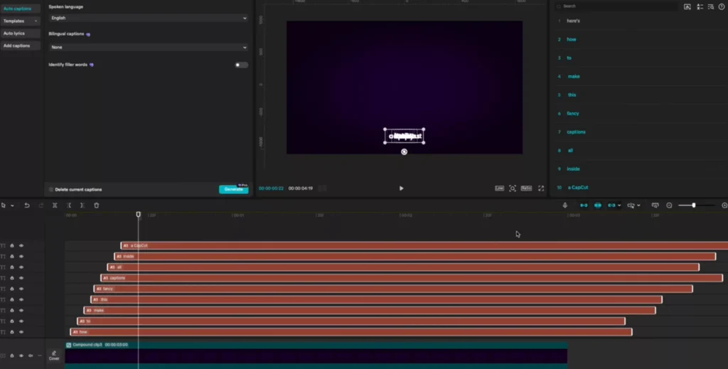This screenshot has height=369, width=728.
Task: Click the microphone record voiceover icon
Action: [x=565, y=205]
